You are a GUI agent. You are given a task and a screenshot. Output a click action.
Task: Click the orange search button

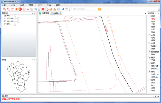[99, 9]
